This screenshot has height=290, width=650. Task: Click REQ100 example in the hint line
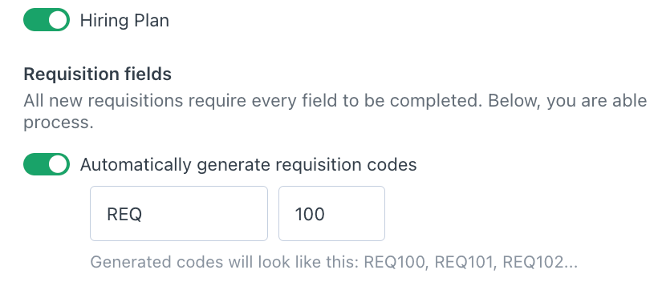pos(396,262)
